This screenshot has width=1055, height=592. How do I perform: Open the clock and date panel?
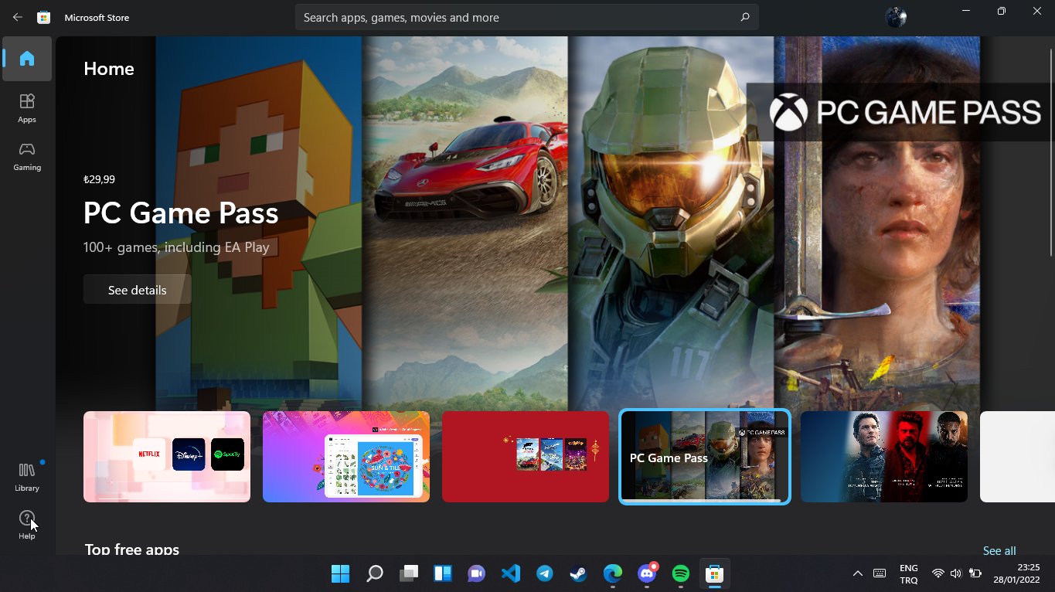coord(1017,574)
